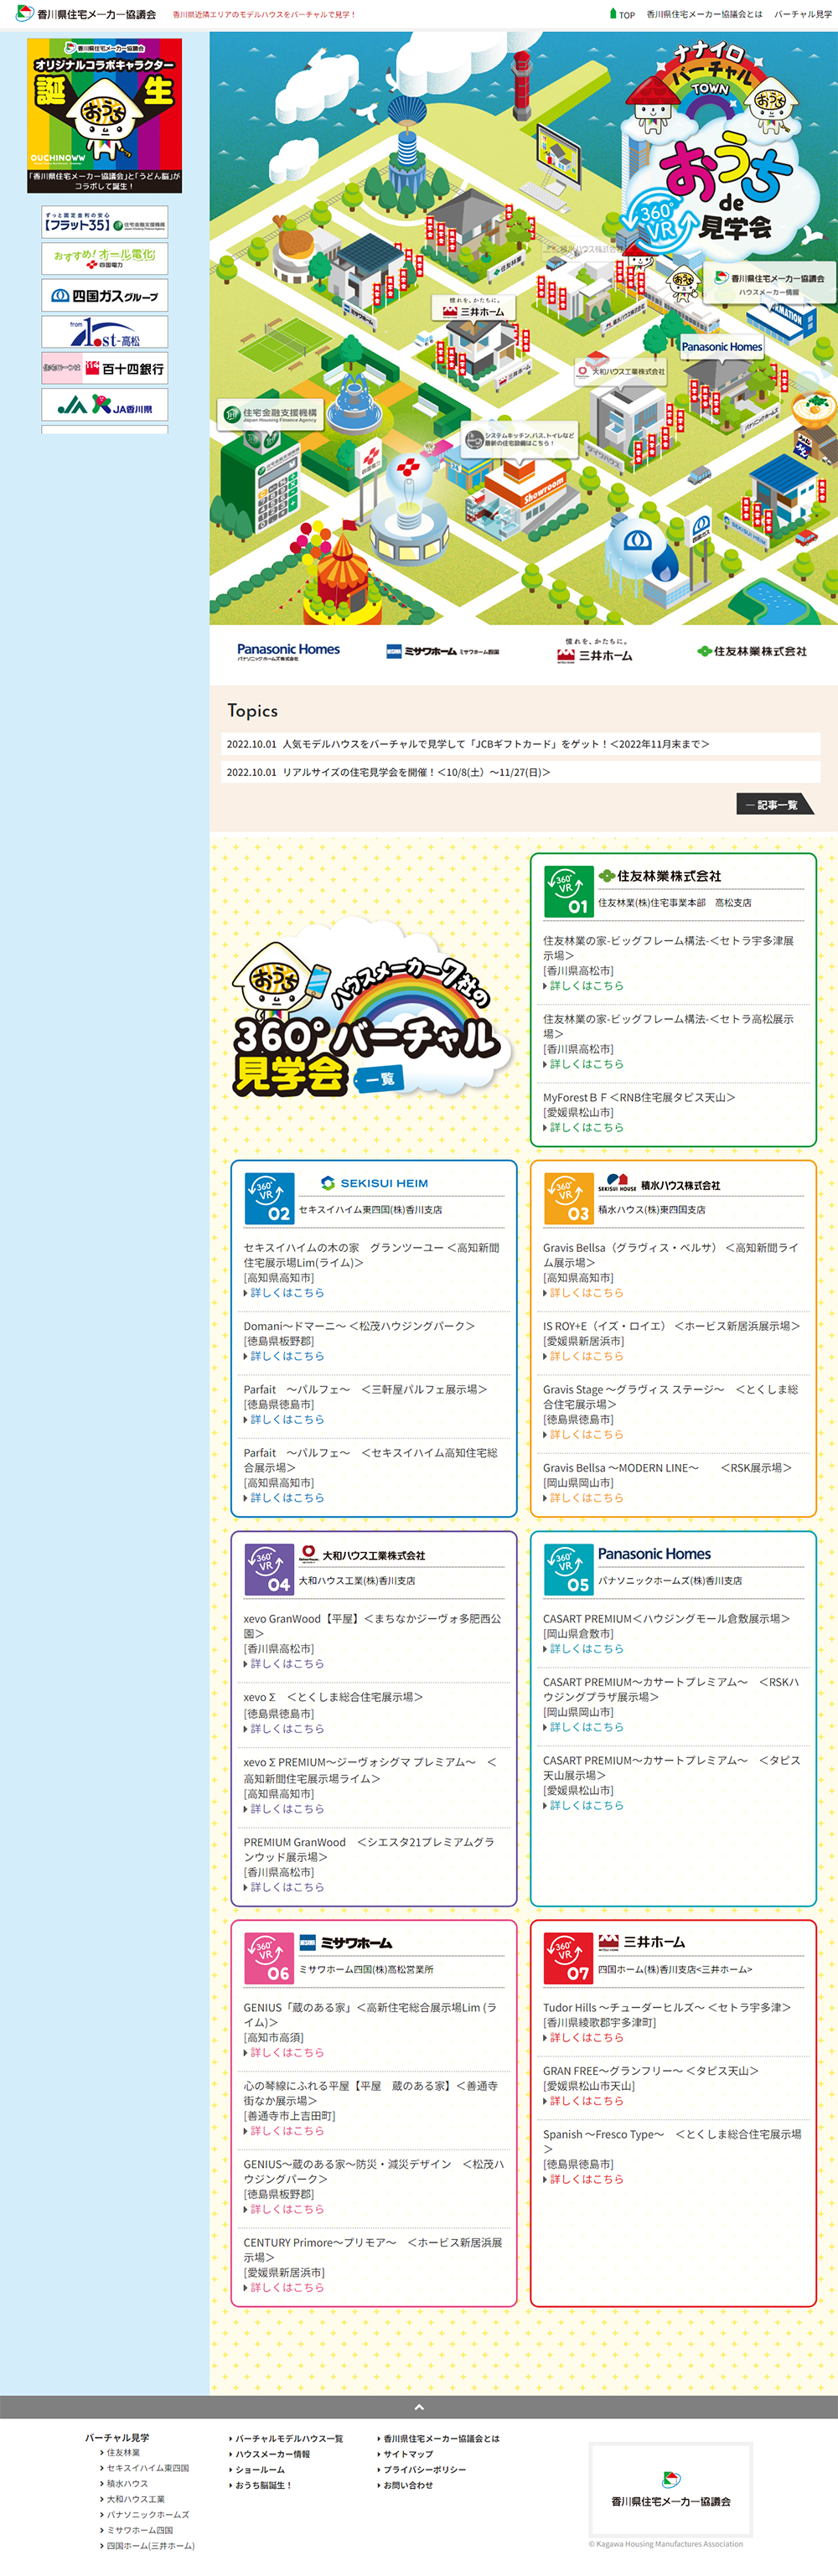Open 詳しくはこちら for Gravis Bellsa MODERN LINE

(x=586, y=1498)
